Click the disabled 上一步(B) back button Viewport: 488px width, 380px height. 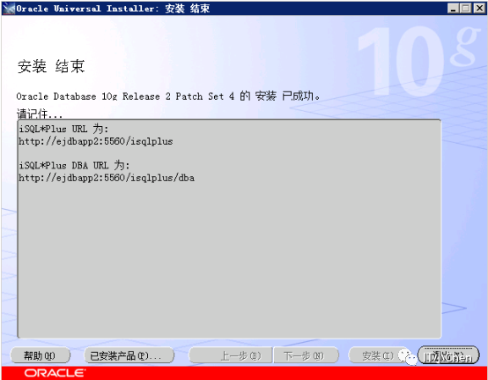coord(231,355)
